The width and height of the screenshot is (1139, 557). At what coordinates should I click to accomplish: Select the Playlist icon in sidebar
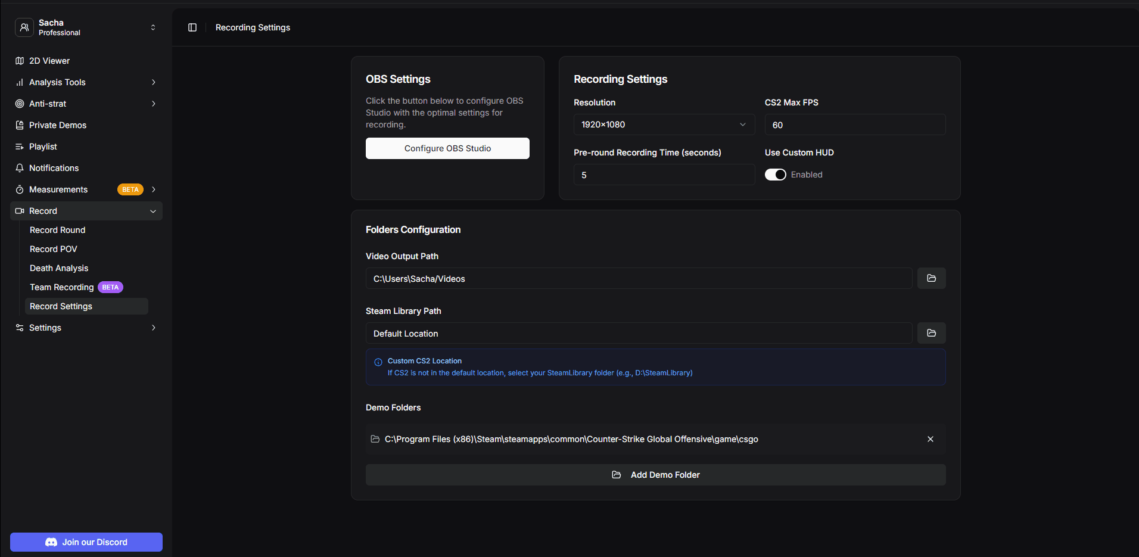20,147
